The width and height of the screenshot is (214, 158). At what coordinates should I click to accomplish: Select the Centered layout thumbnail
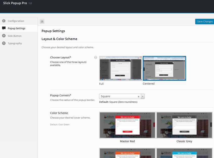tap(164, 68)
